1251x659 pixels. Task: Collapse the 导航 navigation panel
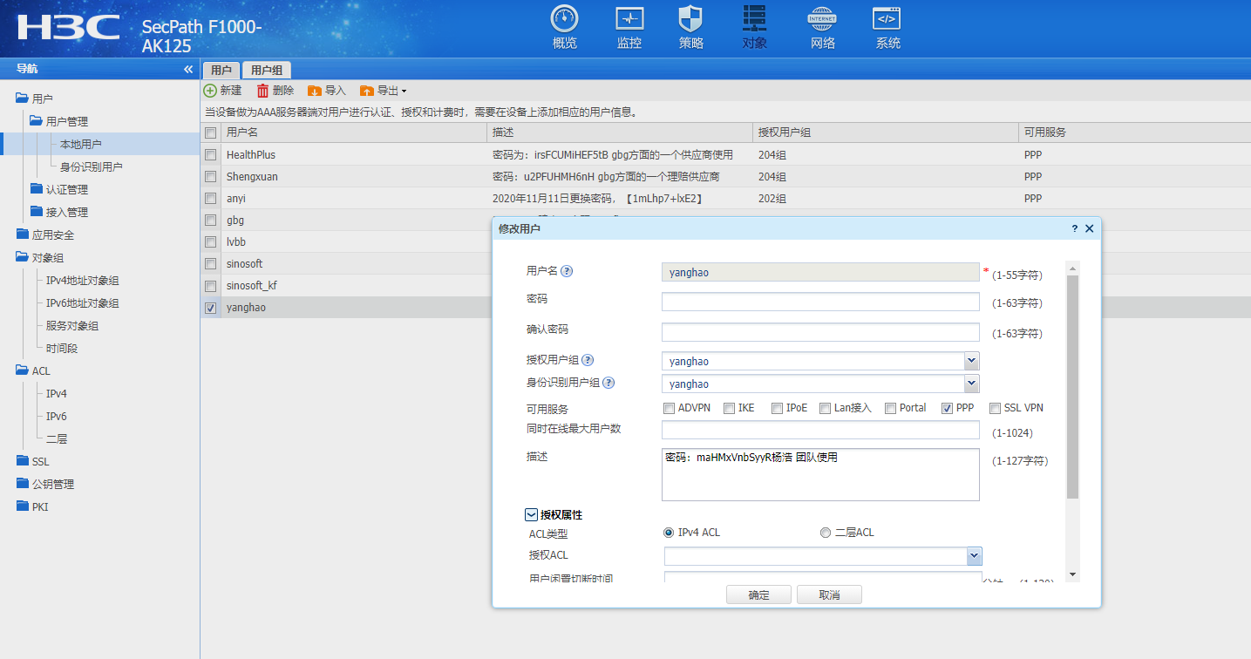pyautogui.click(x=187, y=69)
